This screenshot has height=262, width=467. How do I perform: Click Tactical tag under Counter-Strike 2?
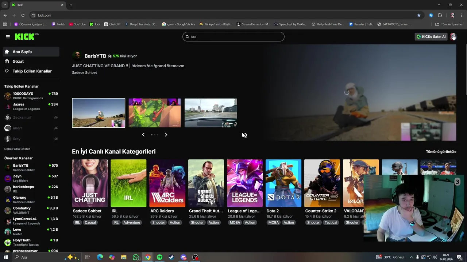[x=331, y=222]
